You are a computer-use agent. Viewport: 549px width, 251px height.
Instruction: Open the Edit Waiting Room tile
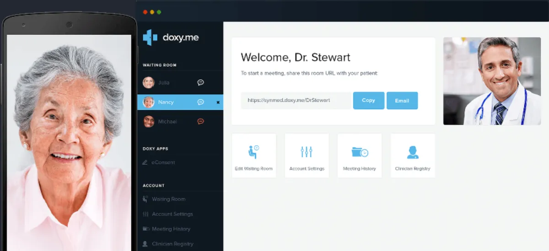click(254, 155)
